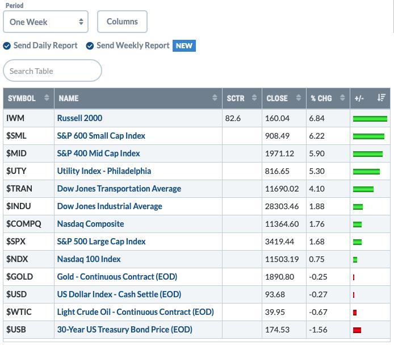
Task: Click the percent change -1.56
Action: 318,330
